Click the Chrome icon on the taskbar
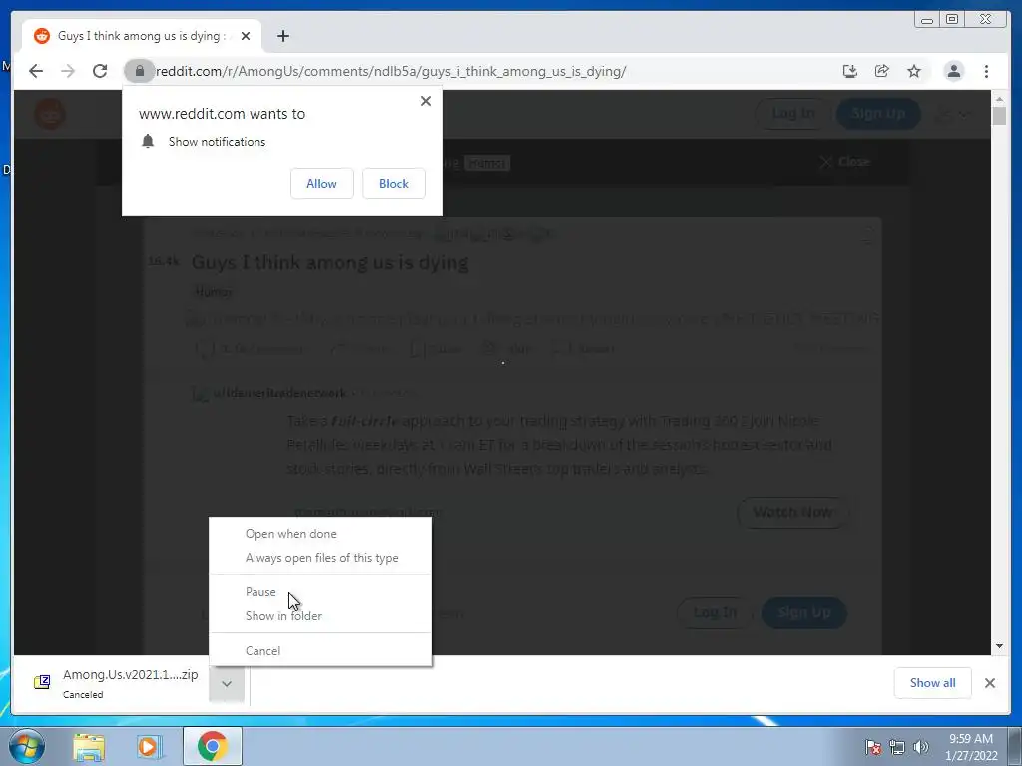The height and width of the screenshot is (766, 1022). 212,746
